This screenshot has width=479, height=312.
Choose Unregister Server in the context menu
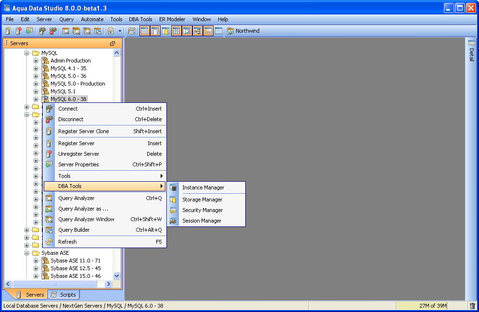pos(105,154)
